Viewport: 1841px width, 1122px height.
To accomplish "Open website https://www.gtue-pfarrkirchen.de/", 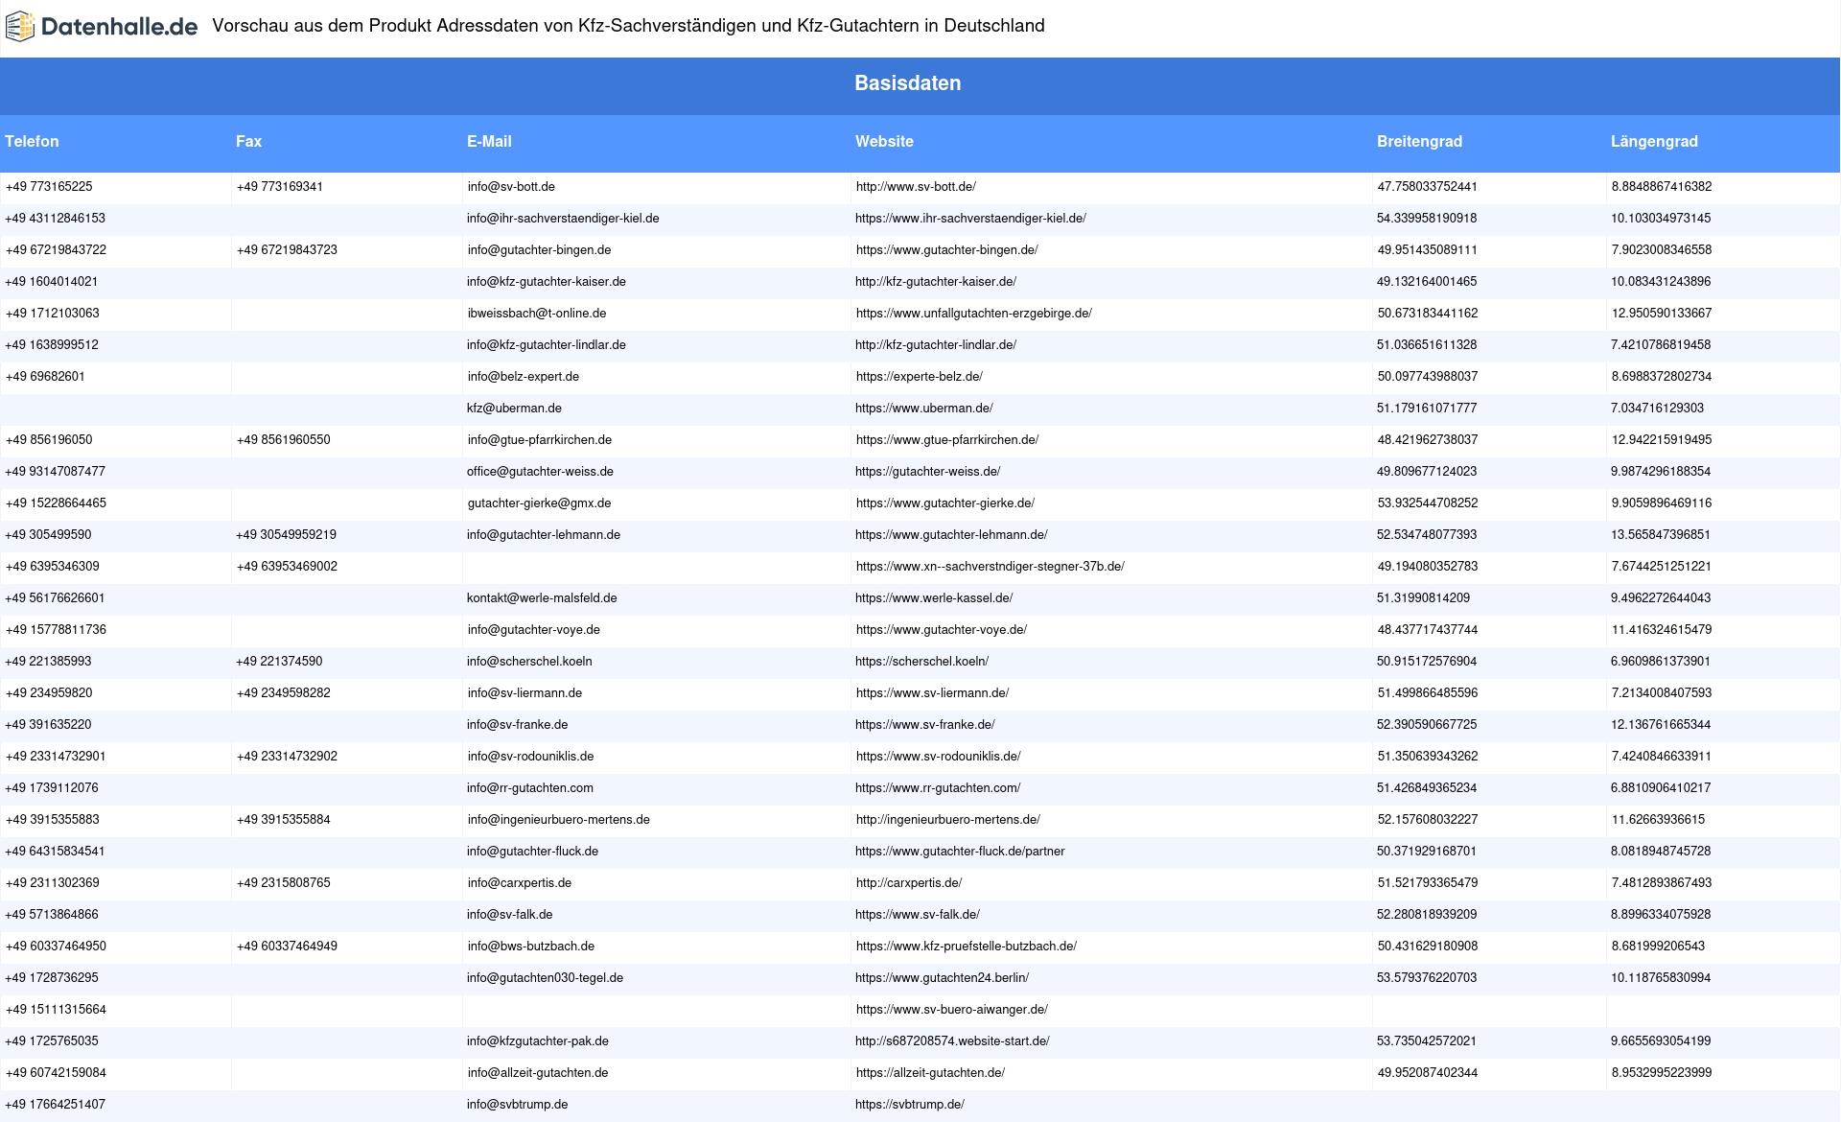I will 947,440.
